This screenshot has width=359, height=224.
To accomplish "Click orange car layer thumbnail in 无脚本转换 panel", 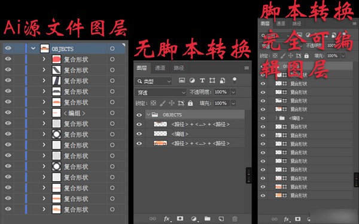I will point(160,143).
